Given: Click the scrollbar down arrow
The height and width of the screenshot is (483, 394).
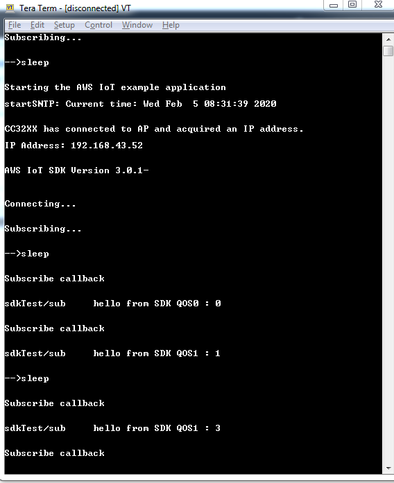Looking at the screenshot, I should [x=388, y=468].
